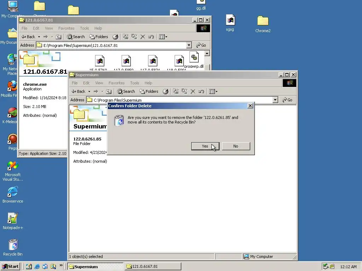Screen dimensions: 362x271
Task: Select Microsoft Visual Studio desktop shortcut
Action: tap(13, 171)
